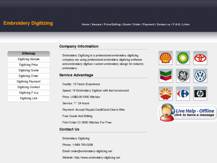The height and width of the screenshot is (163, 217).
Task: Open Digitizing Payment in the sitemap
Action: pos(29,81)
